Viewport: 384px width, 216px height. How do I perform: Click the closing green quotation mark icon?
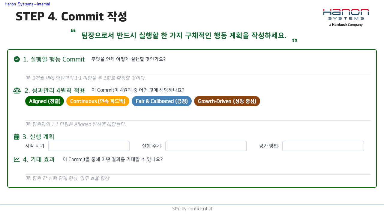coord(295,40)
